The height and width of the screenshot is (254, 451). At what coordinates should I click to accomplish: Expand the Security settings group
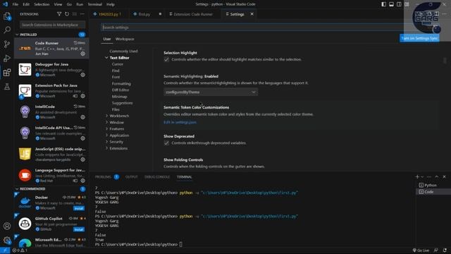click(106, 142)
